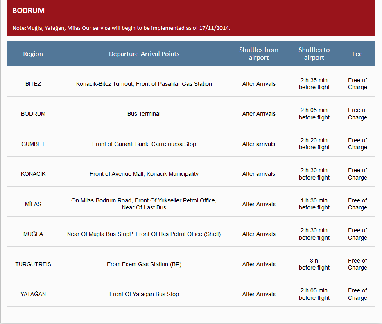Select the 3 h before flight cell

[314, 264]
